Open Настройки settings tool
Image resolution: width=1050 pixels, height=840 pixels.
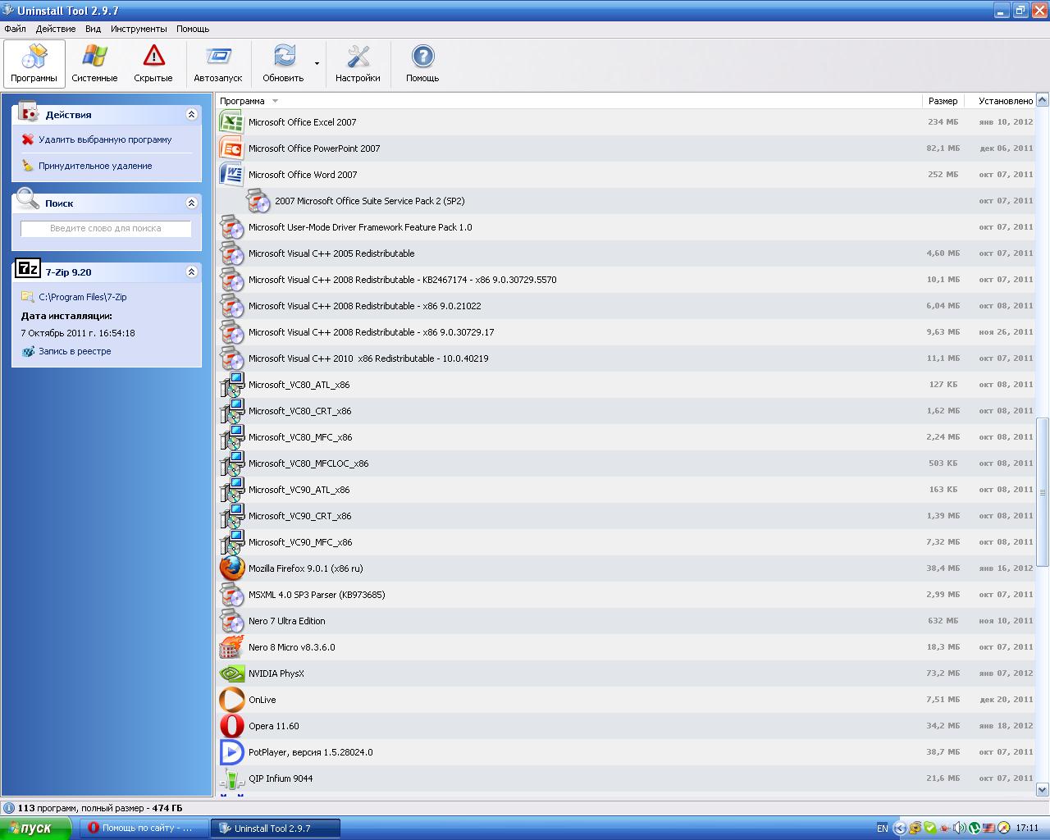click(x=358, y=64)
